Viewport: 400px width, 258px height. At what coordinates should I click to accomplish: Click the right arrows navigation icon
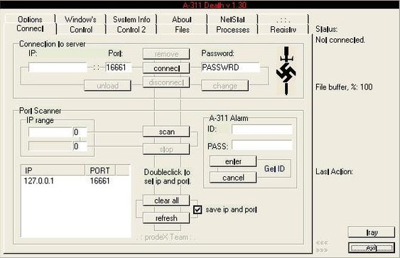(x=322, y=250)
